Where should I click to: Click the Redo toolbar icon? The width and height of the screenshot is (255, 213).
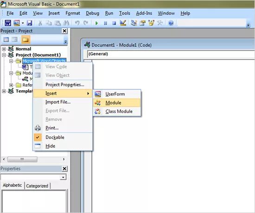tap(86, 23)
